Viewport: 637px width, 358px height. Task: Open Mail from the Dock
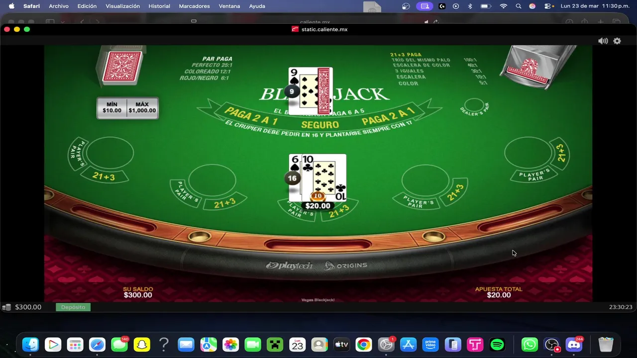[x=186, y=345]
